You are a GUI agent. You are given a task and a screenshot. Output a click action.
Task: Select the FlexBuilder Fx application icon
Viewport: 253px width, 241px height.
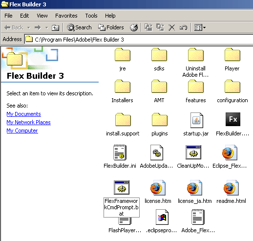tap(233, 119)
